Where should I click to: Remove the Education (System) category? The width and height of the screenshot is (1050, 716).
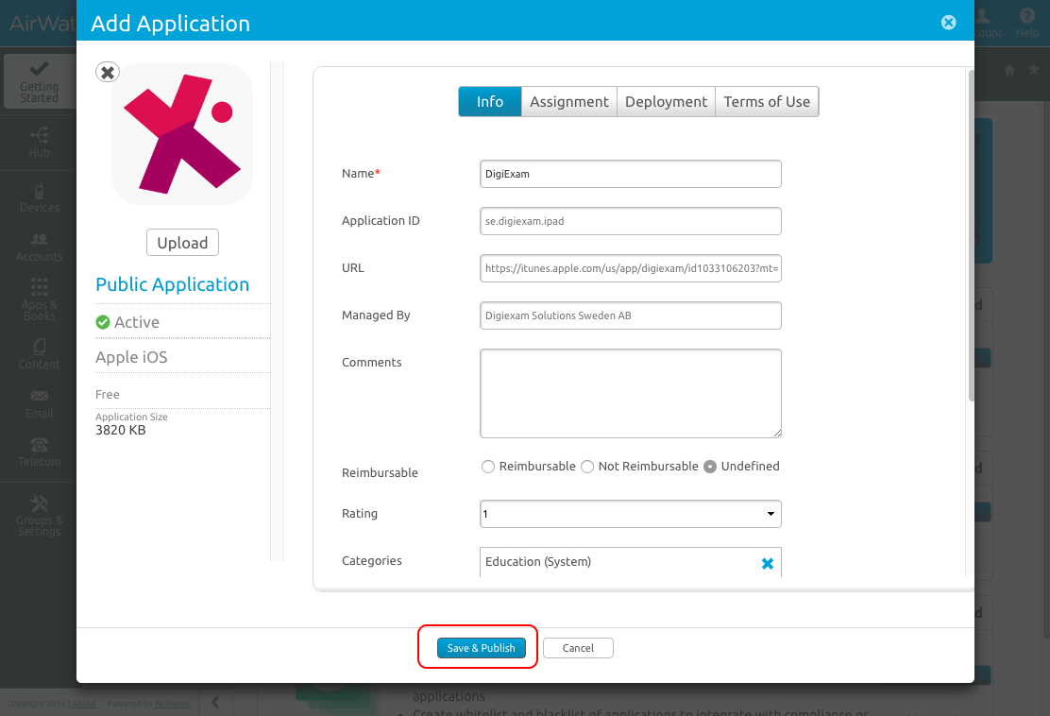pyautogui.click(x=768, y=563)
